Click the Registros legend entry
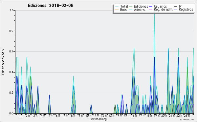The height and width of the screenshot is (122, 197). click(x=184, y=10)
